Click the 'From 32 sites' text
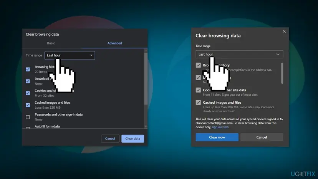318x179 pixels. [x=45, y=96]
